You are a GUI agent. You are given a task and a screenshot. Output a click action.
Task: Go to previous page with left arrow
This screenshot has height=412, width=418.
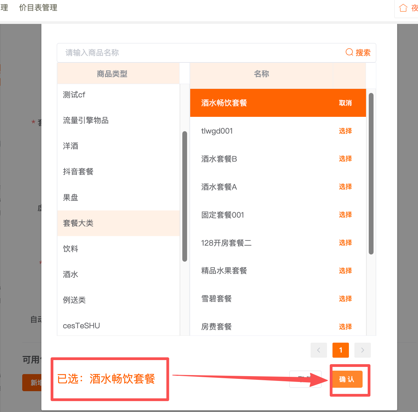318,350
